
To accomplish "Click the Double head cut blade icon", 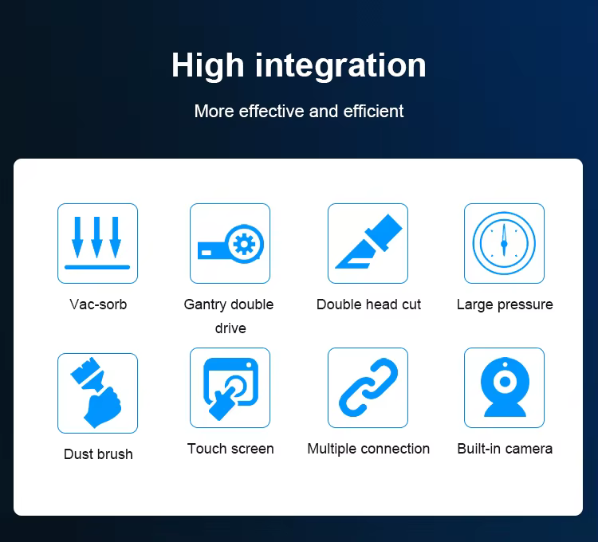I will tap(368, 243).
